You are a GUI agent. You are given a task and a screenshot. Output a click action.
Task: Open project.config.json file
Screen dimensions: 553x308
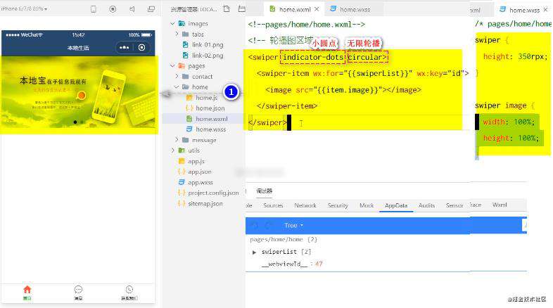click(x=213, y=193)
